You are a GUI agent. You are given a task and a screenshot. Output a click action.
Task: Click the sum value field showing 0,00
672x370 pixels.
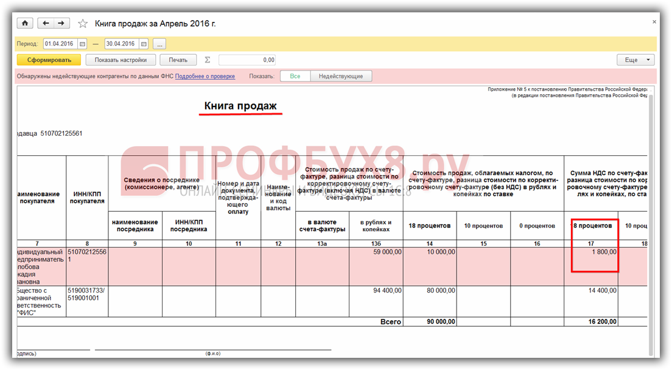[247, 60]
